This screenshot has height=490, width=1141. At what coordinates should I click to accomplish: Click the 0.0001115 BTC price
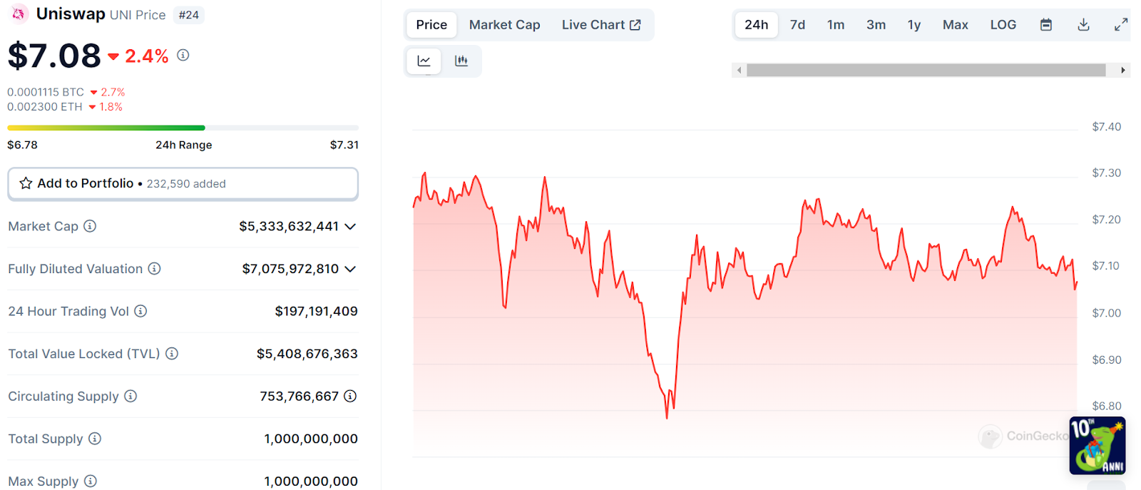pos(46,92)
